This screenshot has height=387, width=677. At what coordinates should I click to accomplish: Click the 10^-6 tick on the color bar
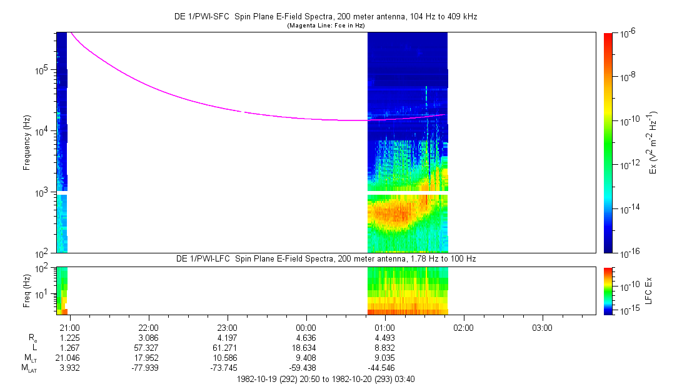pyautogui.click(x=628, y=33)
